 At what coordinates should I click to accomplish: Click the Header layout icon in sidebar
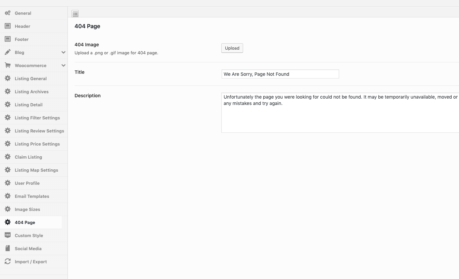click(x=7, y=26)
